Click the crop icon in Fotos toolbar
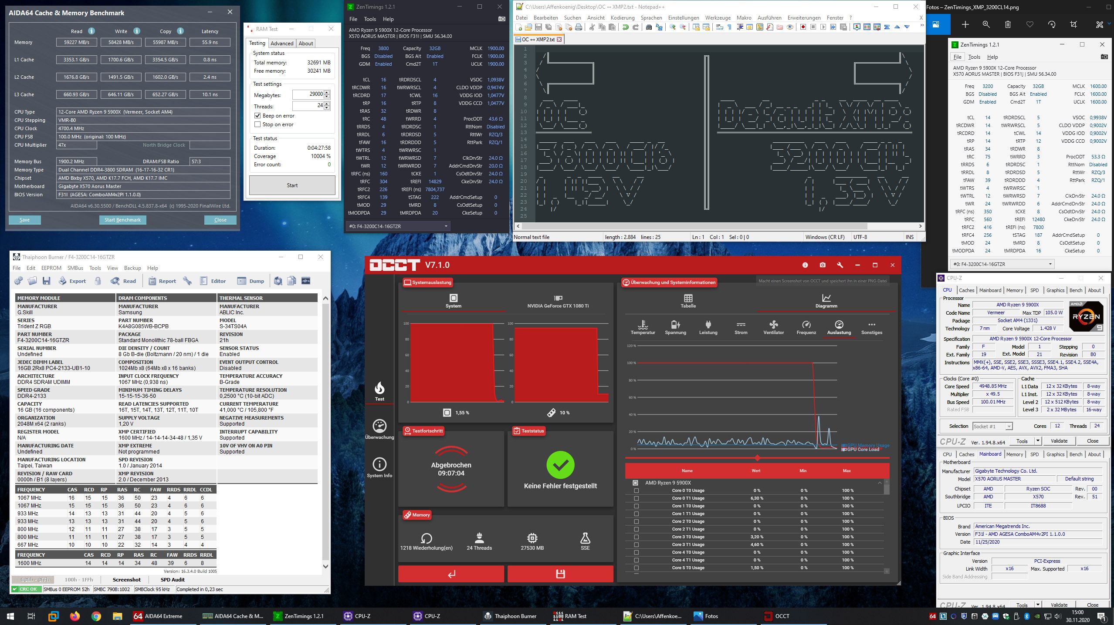Image resolution: width=1114 pixels, height=625 pixels. pos(1073,24)
